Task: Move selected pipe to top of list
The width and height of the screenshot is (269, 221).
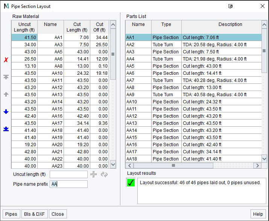Action: pos(6,77)
